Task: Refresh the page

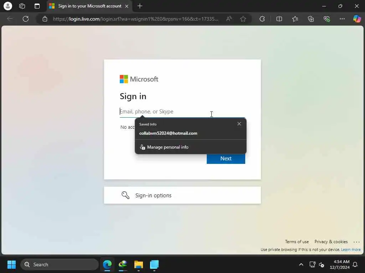Action: (26, 19)
